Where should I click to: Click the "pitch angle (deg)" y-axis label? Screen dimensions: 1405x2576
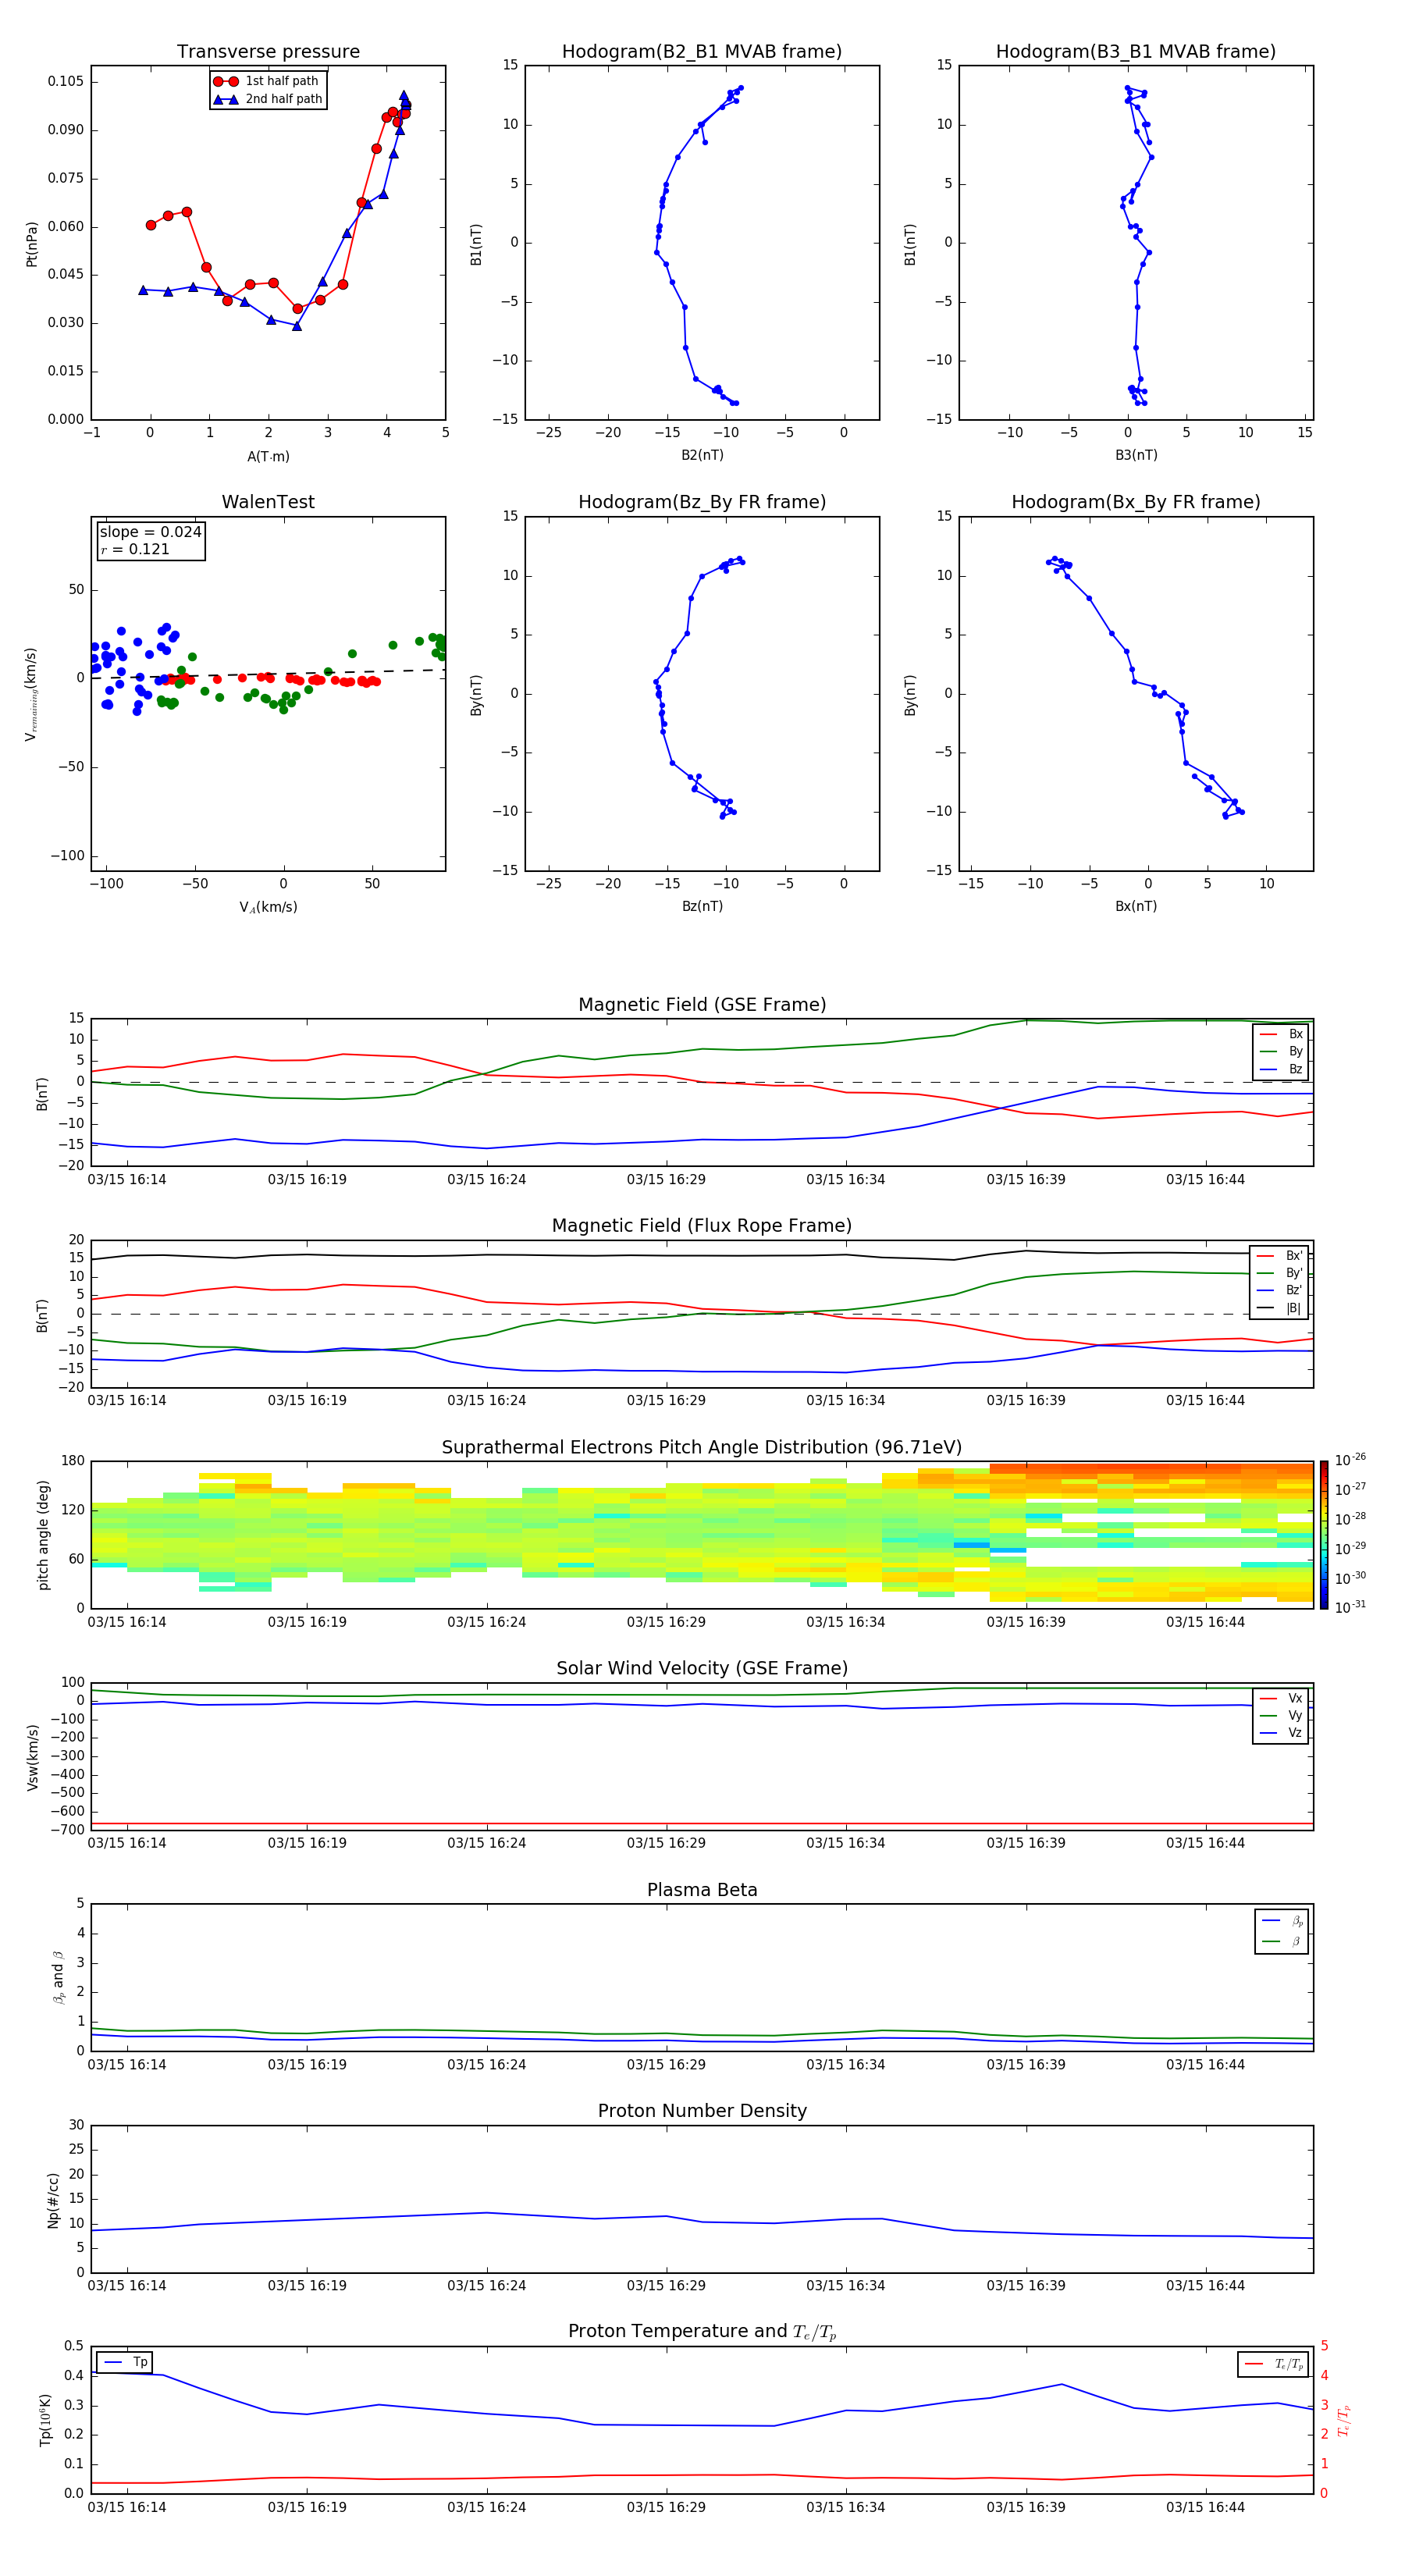pos(43,1535)
